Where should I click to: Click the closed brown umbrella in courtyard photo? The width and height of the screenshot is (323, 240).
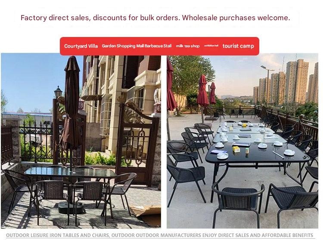click(71, 103)
